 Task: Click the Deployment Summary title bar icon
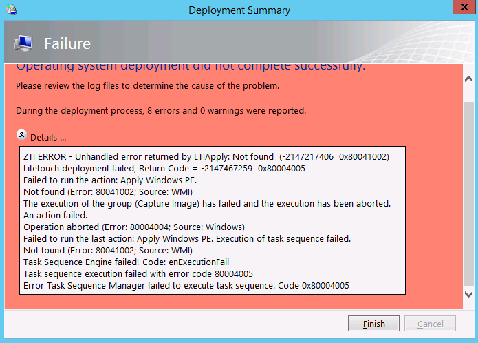point(11,10)
